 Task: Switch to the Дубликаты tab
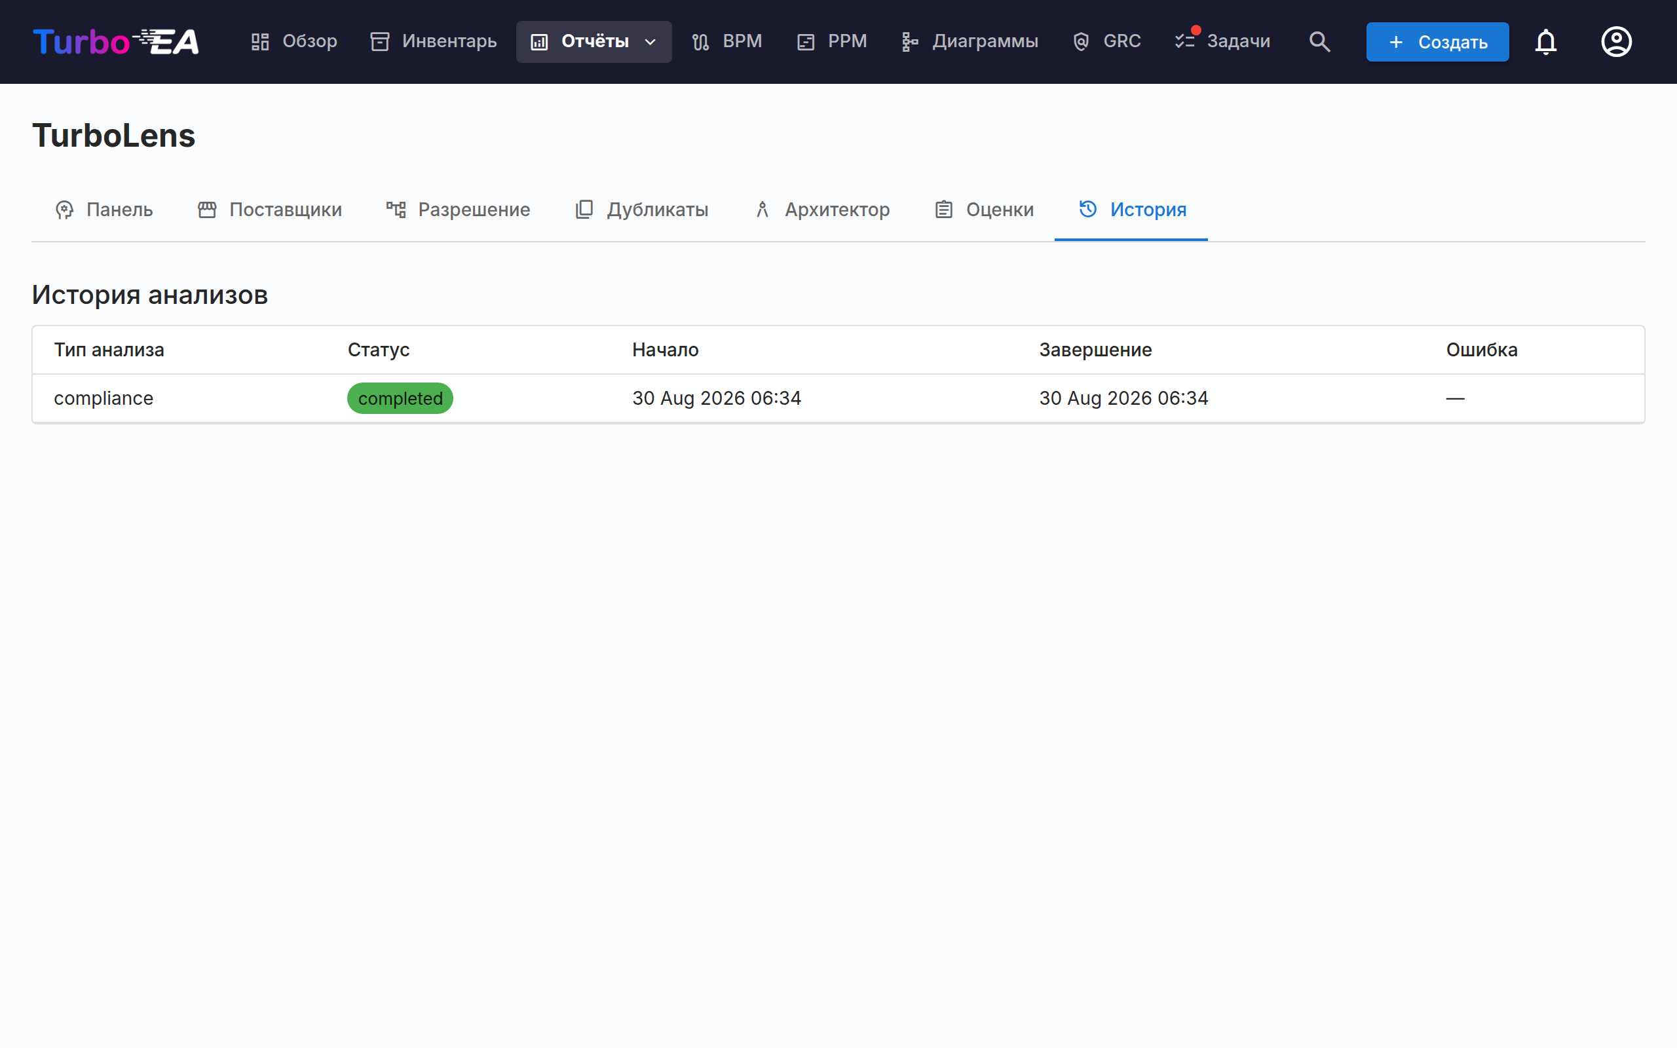pos(642,210)
